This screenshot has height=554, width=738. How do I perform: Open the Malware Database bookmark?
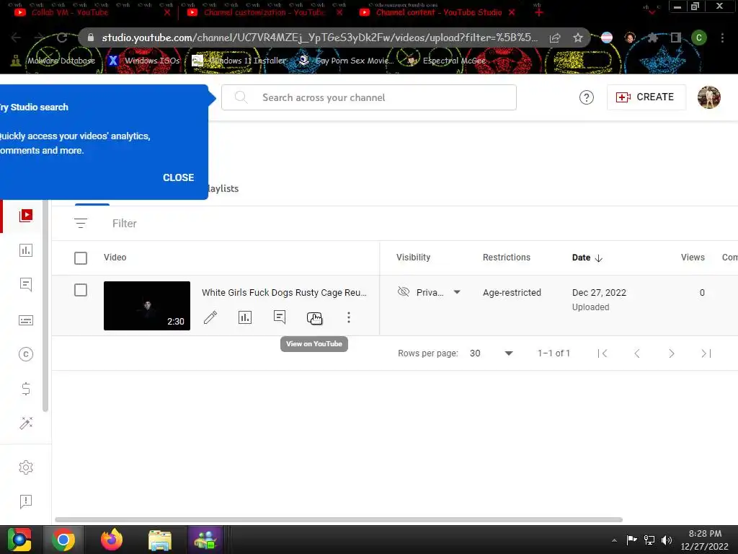tap(53, 61)
